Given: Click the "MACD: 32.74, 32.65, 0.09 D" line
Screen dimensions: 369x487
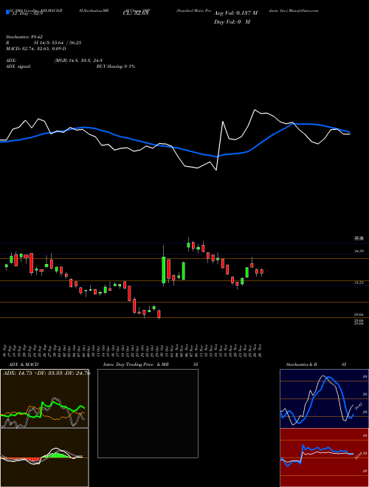Looking at the screenshot, I should click(x=35, y=49).
